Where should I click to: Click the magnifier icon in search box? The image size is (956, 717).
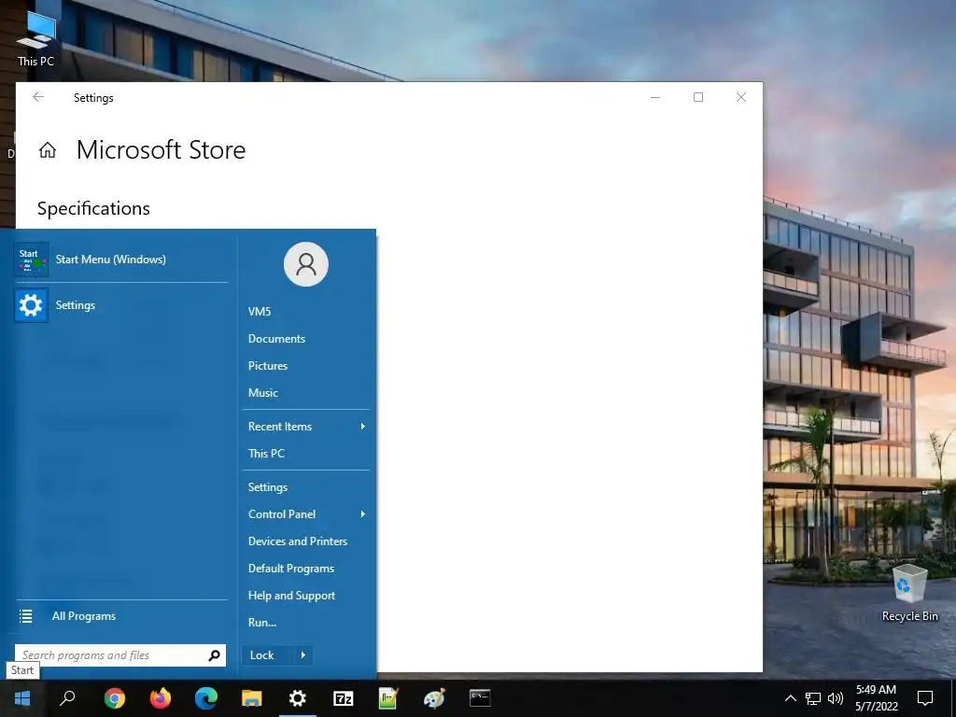click(214, 655)
